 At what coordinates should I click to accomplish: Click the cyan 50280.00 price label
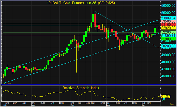(168, 46)
